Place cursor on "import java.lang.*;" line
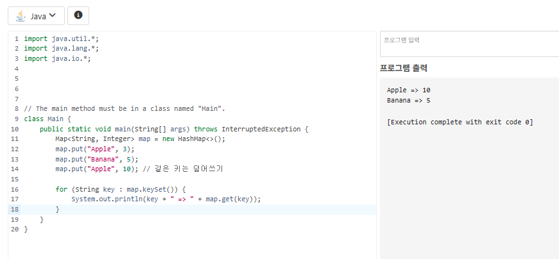 click(62, 49)
